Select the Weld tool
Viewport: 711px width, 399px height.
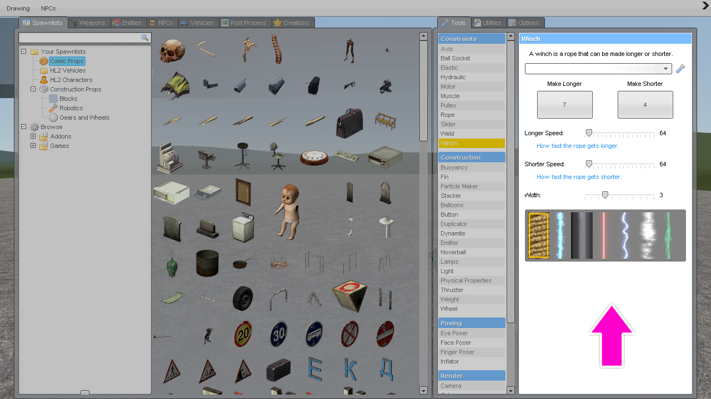pos(472,134)
